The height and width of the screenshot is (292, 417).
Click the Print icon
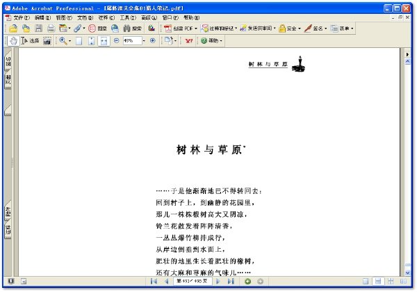(51, 29)
